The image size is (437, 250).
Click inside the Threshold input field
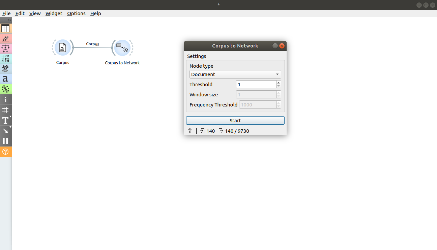pos(256,84)
